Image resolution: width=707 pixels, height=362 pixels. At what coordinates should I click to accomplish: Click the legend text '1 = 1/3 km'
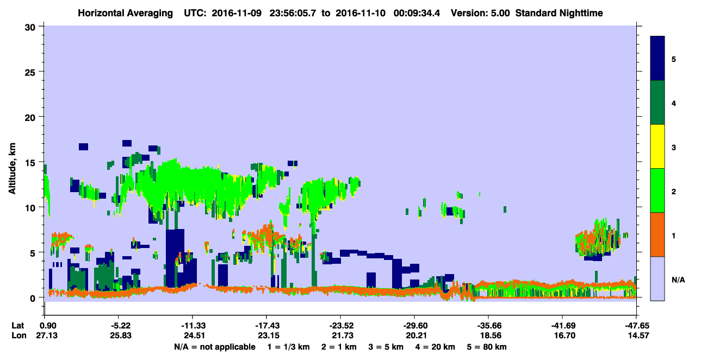288,347
